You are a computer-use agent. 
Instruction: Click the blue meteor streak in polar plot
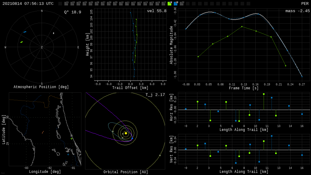point(25,32)
